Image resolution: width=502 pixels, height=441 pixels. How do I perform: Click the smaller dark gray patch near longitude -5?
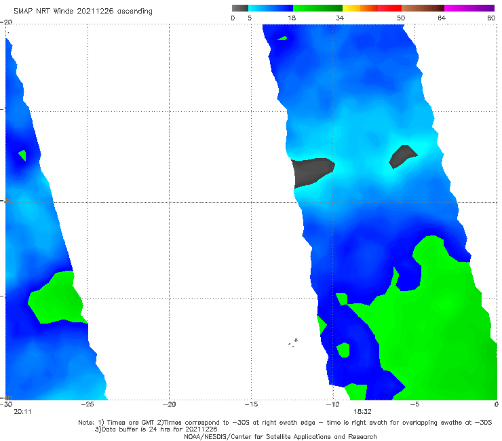pyautogui.click(x=403, y=157)
